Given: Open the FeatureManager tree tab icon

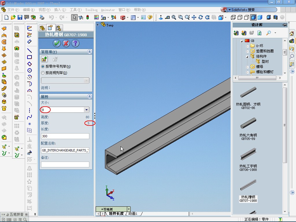Looking at the screenshot, I should pos(42,28).
